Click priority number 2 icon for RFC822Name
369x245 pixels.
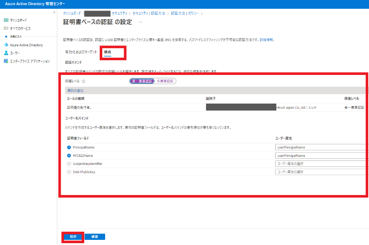69,155
